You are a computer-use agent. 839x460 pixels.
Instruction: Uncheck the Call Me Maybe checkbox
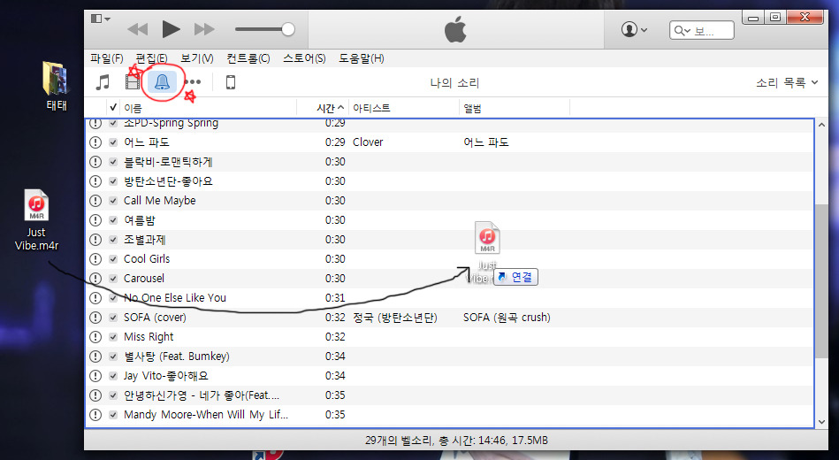113,201
